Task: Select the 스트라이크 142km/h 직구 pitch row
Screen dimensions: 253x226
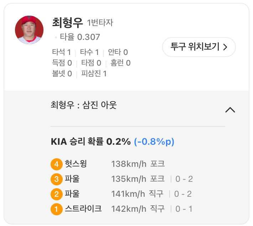Action: point(122,209)
